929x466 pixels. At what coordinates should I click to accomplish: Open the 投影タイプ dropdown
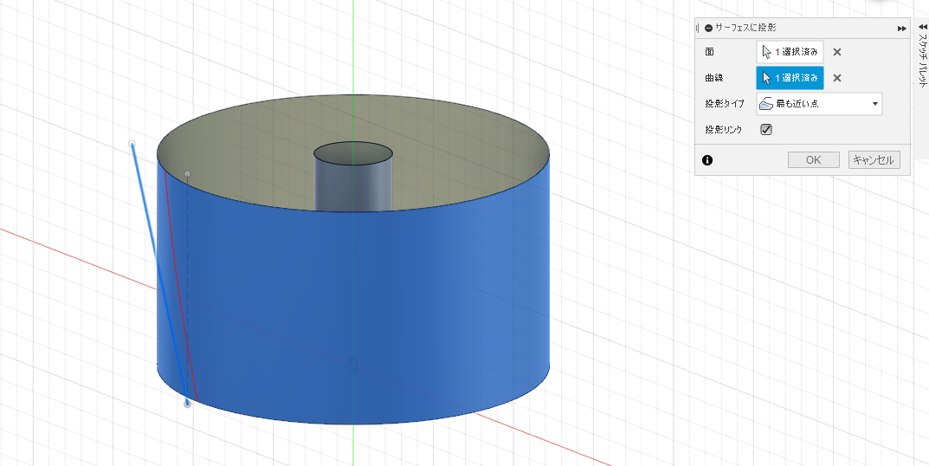tap(819, 104)
